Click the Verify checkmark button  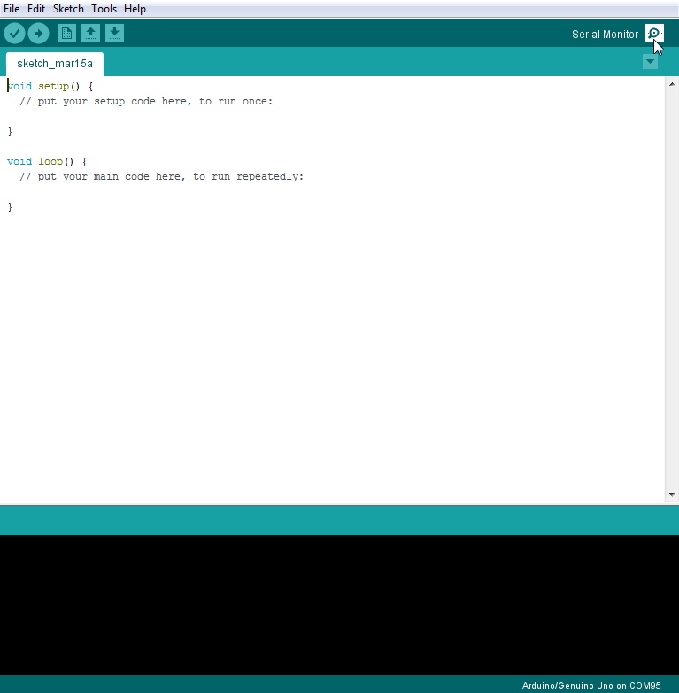tap(14, 34)
